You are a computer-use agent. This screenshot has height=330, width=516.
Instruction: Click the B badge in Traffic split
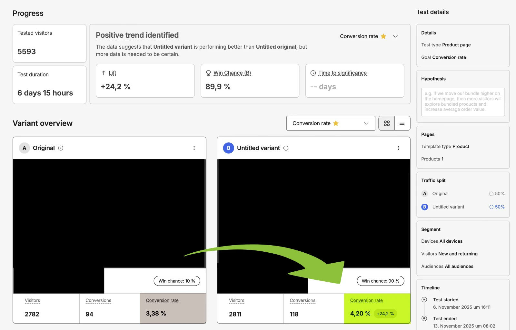click(x=425, y=207)
